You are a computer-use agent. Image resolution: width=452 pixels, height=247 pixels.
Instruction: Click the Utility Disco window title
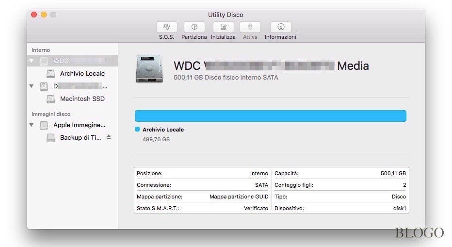click(226, 15)
